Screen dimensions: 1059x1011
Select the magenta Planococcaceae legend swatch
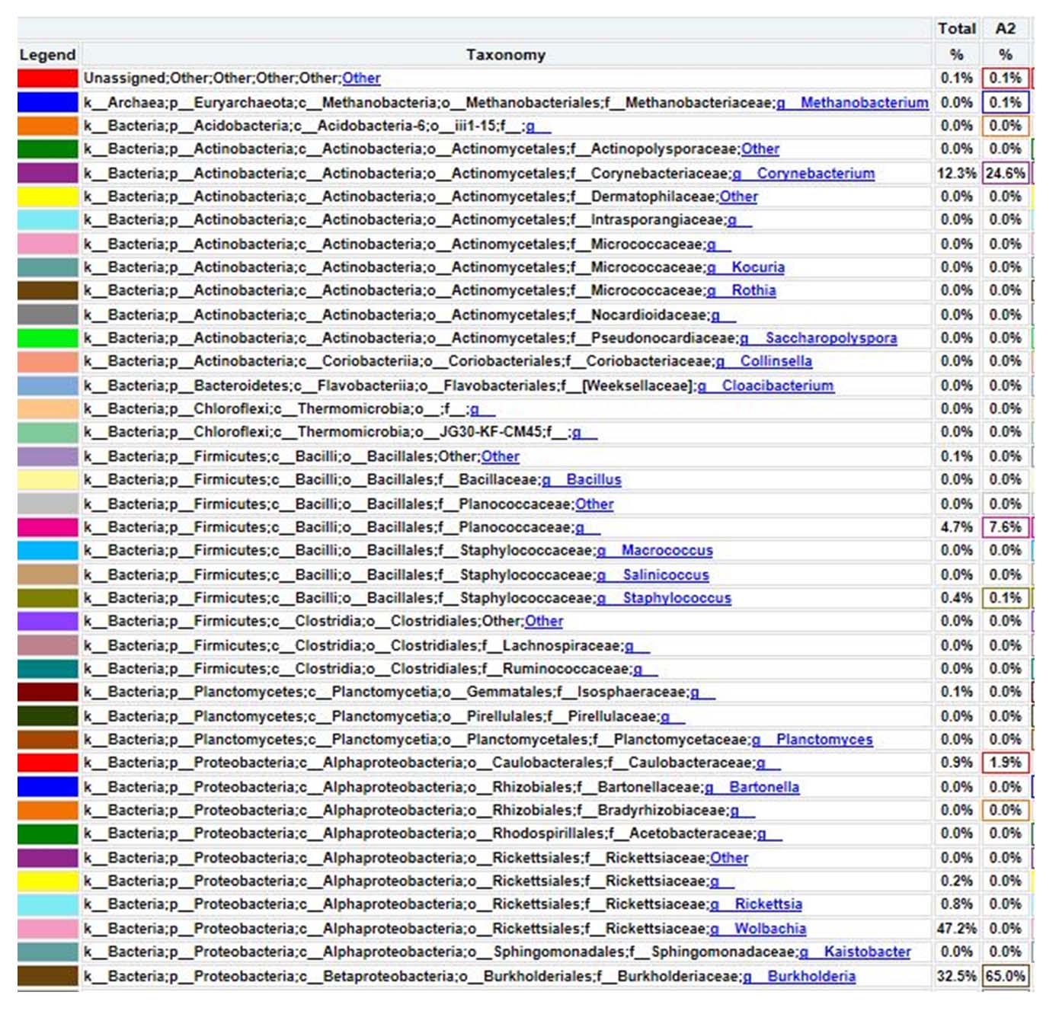pos(48,527)
